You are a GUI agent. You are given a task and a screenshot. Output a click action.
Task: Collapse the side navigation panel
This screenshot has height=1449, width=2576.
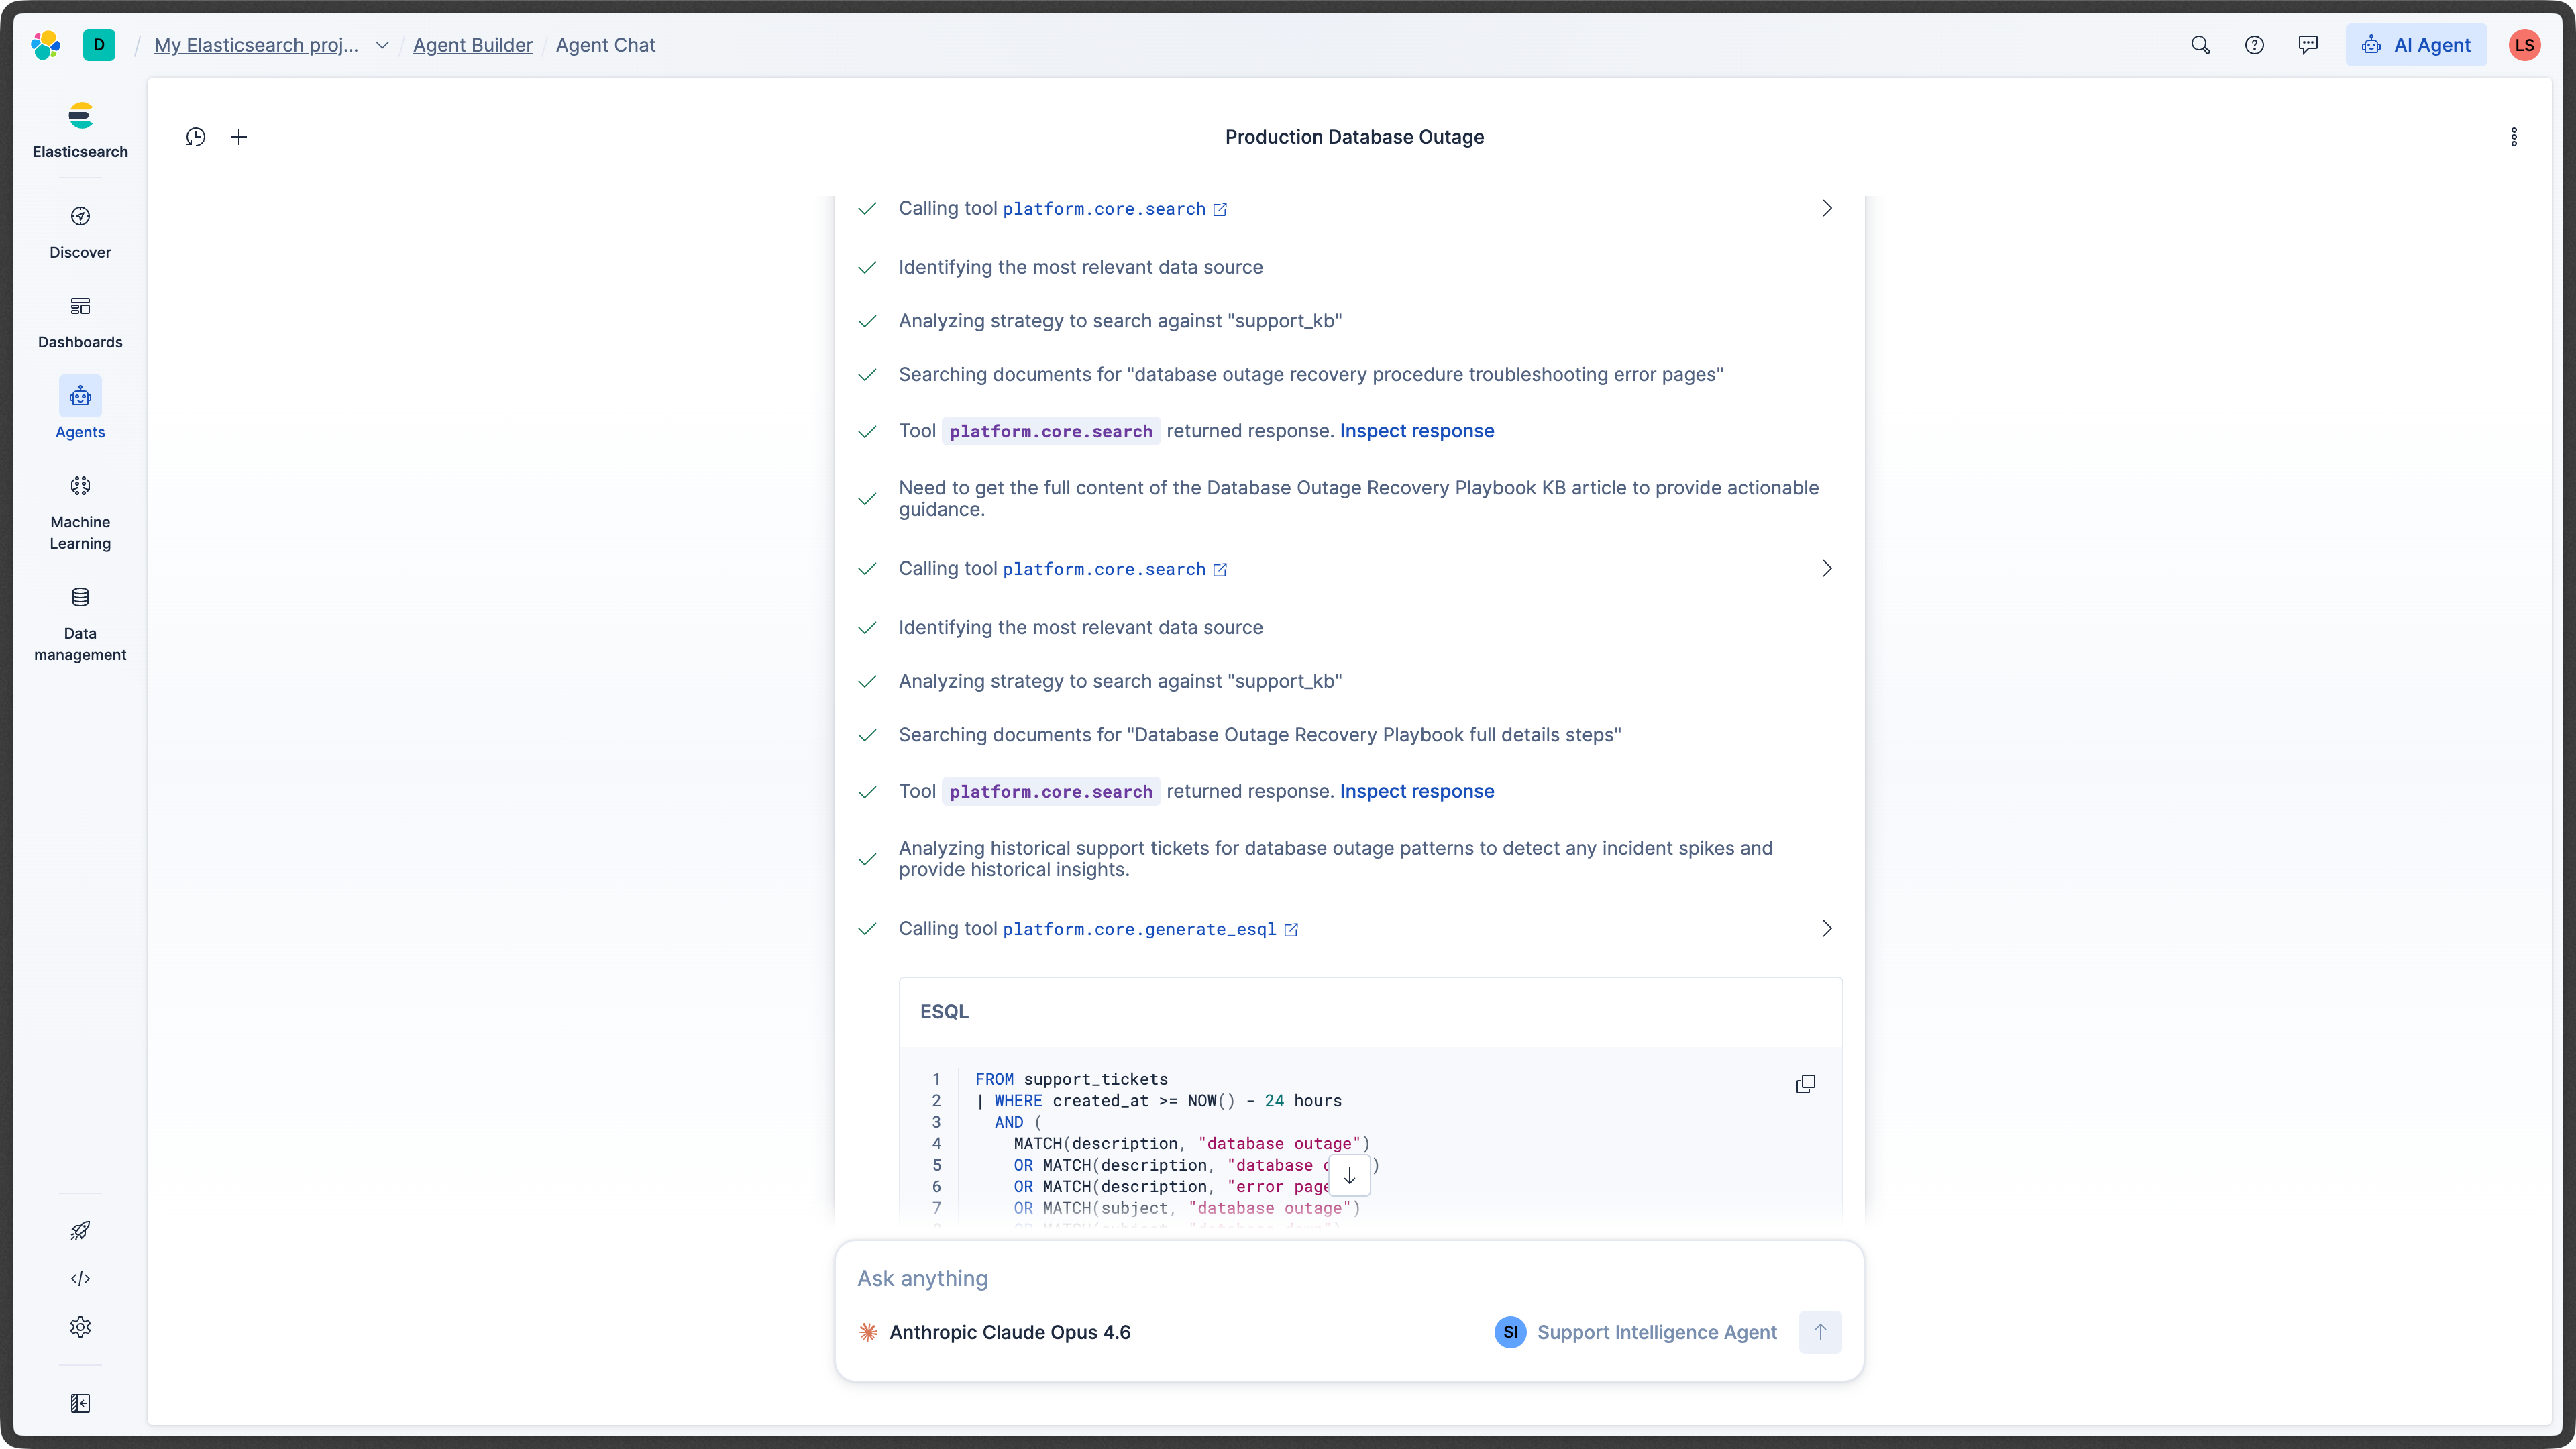coord(80,1403)
